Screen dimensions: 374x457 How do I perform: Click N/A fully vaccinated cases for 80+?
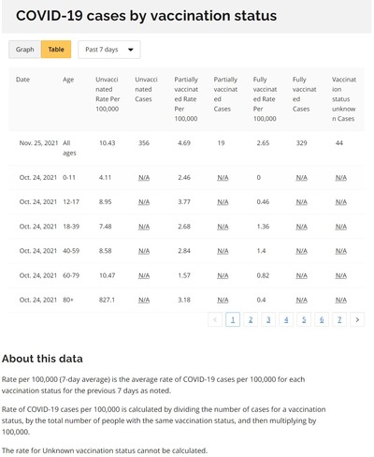[302, 300]
